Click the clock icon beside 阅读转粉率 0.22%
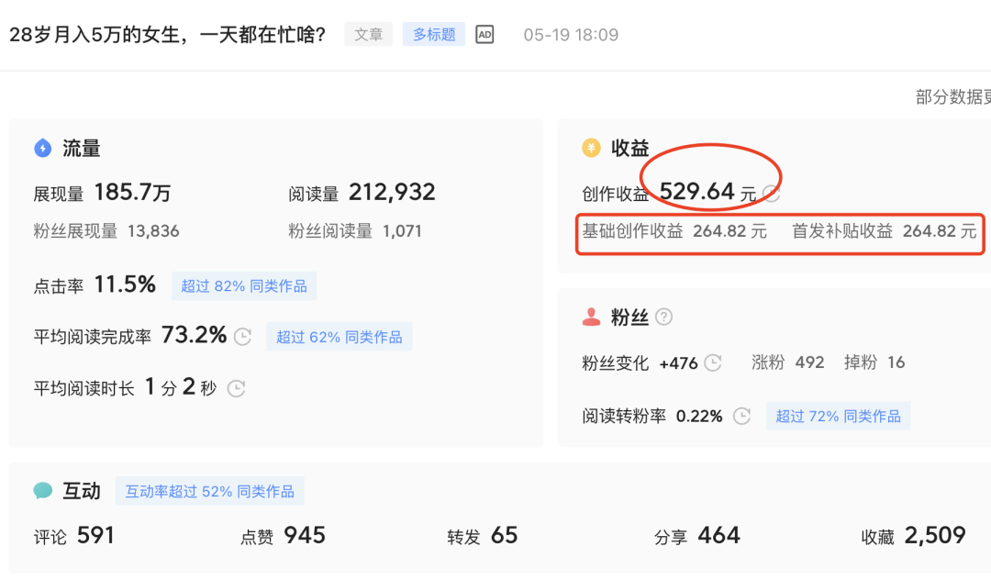The image size is (991, 580). (x=743, y=416)
